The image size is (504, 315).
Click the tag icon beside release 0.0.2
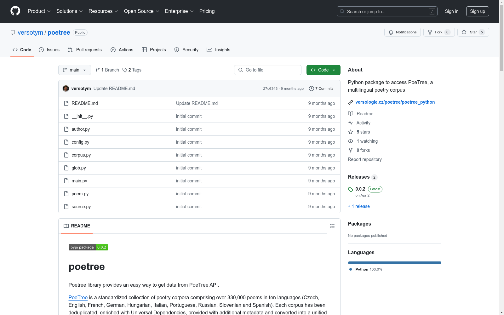[x=351, y=190]
